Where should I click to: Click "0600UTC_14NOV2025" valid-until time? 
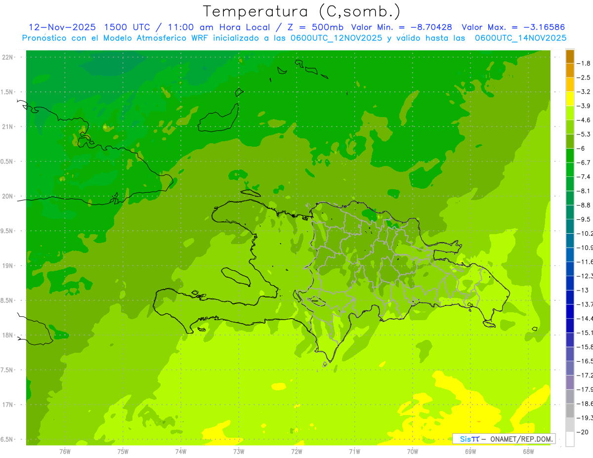[520, 38]
